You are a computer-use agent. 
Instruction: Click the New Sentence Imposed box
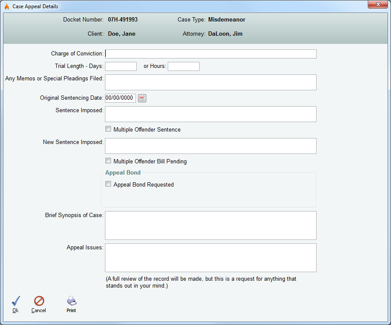coord(211,146)
